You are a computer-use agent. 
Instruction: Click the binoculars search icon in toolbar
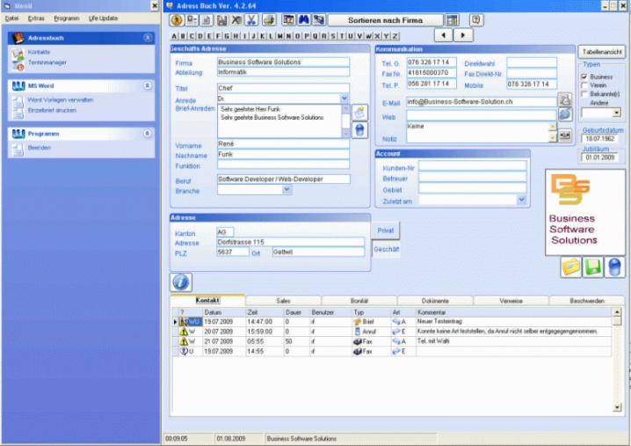(x=305, y=19)
